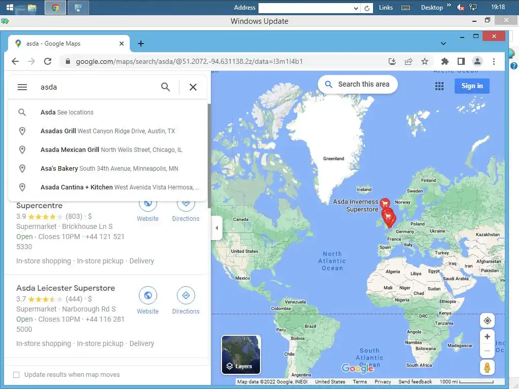Open the taskbar Address dropdown arrow
Screen dimensions: 519x389
tap(356, 8)
